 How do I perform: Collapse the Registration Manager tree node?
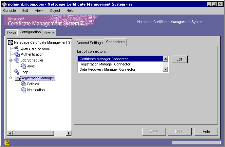click(x=10, y=78)
